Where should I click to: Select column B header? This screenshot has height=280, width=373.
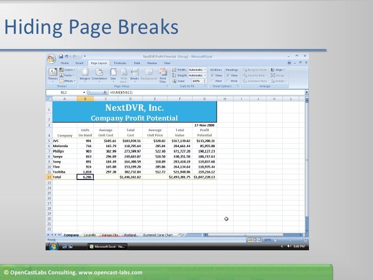[x=85, y=99]
